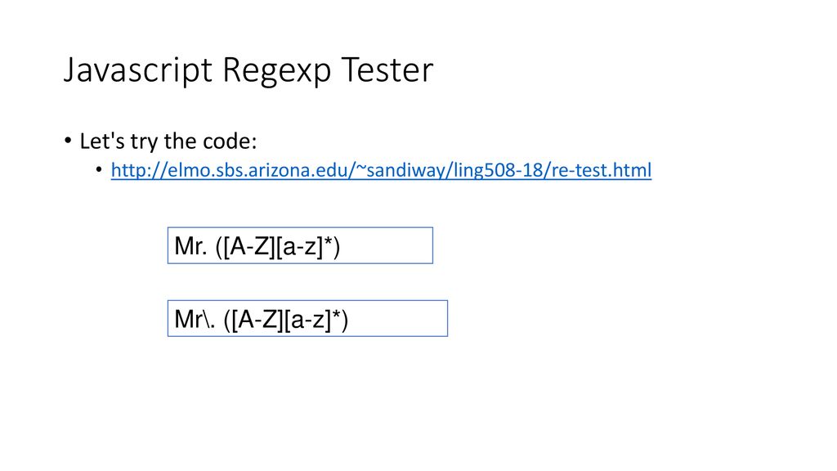Click "Mr." in the first regex box
Viewport: 837px width, 471px height.
click(x=190, y=246)
